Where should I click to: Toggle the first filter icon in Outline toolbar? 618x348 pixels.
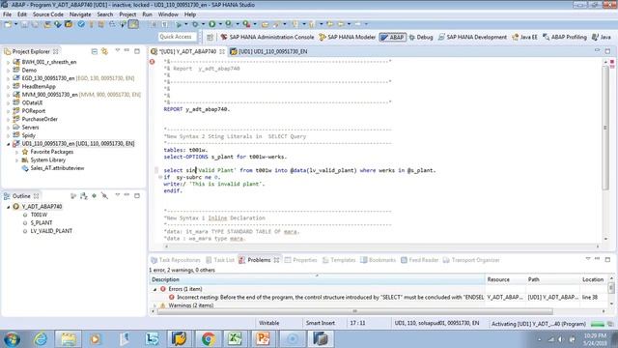[x=73, y=195]
